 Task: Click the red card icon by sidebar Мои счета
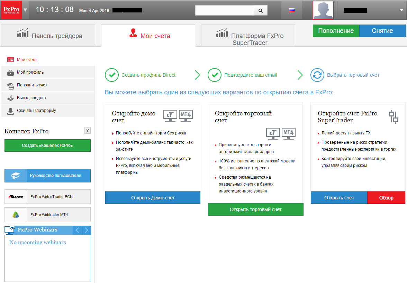click(10, 60)
